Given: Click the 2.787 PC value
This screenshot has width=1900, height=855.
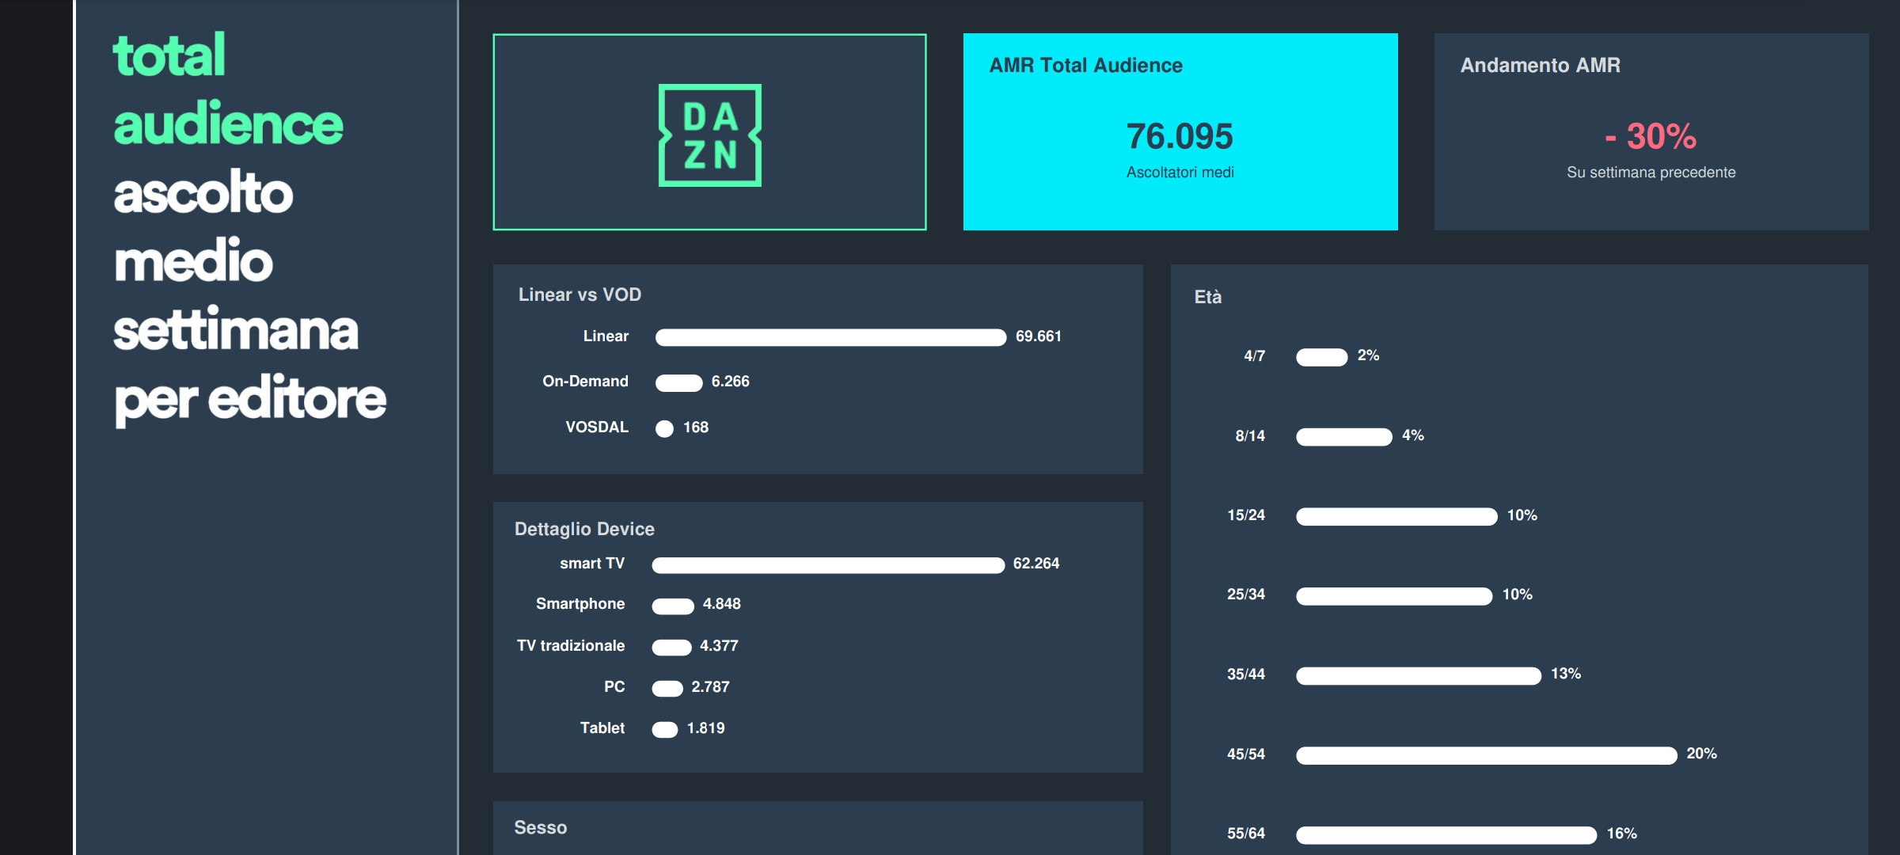Looking at the screenshot, I should pos(710,687).
